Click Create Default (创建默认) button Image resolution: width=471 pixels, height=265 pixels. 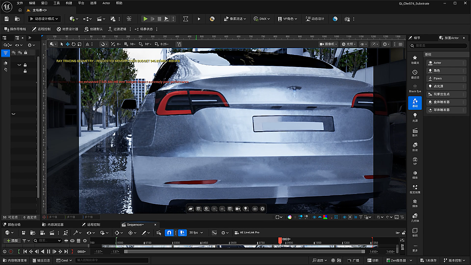pyautogui.click(x=93, y=29)
